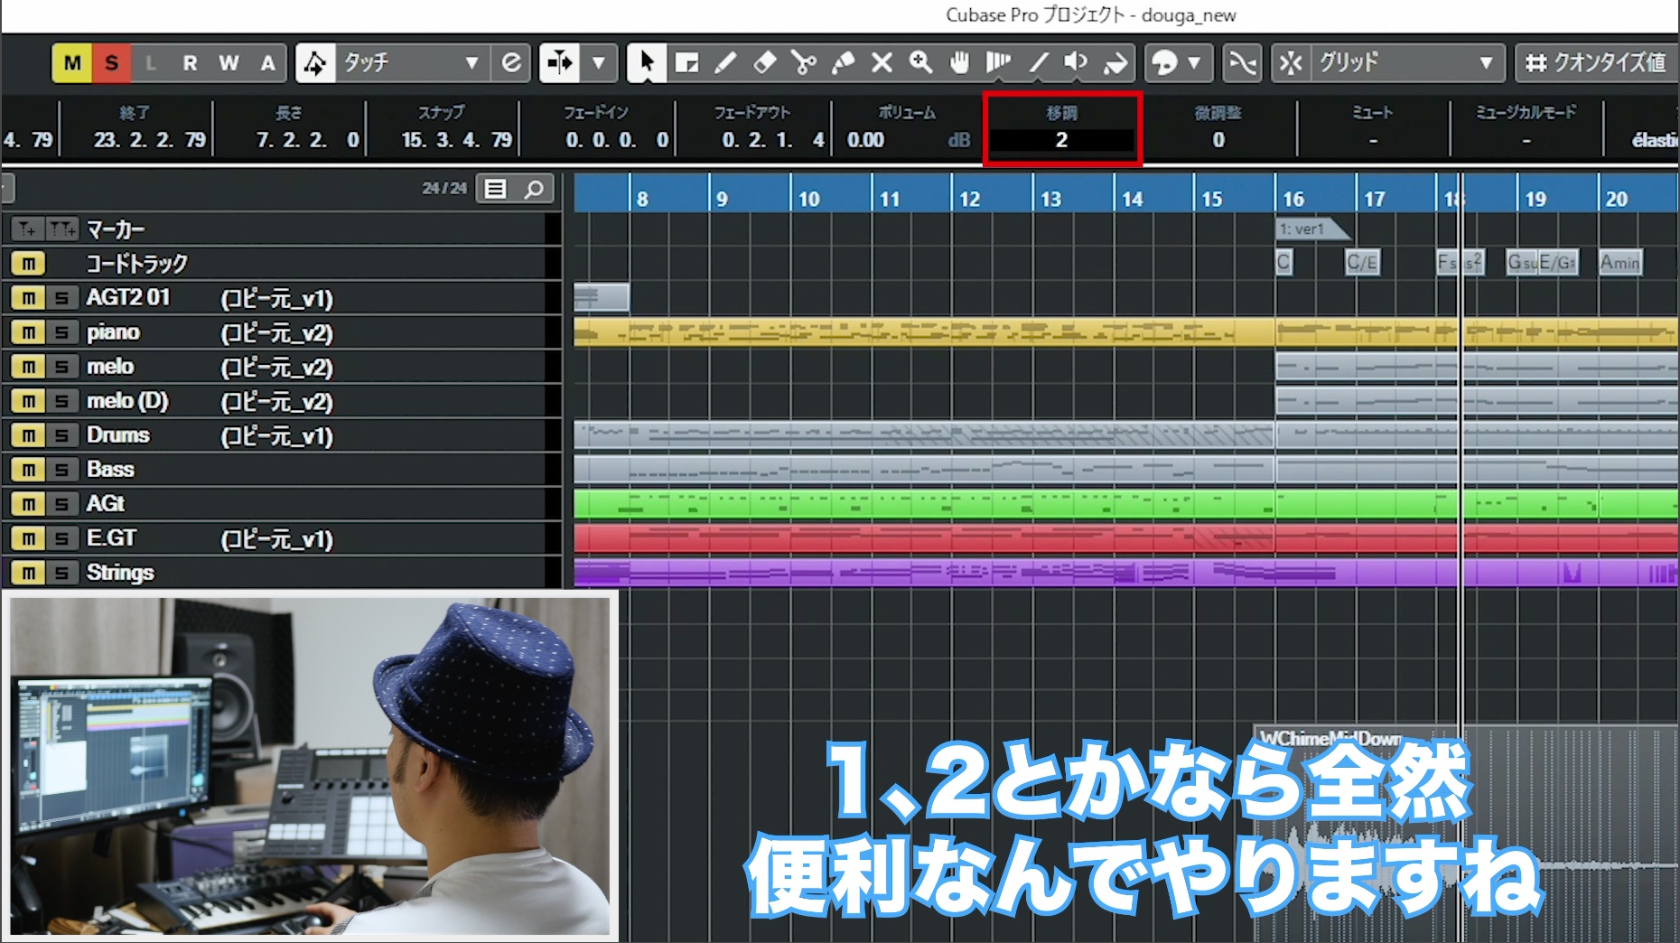Image resolution: width=1680 pixels, height=943 pixels.
Task: Select the Object Selection arrow tool
Action: coord(646,62)
